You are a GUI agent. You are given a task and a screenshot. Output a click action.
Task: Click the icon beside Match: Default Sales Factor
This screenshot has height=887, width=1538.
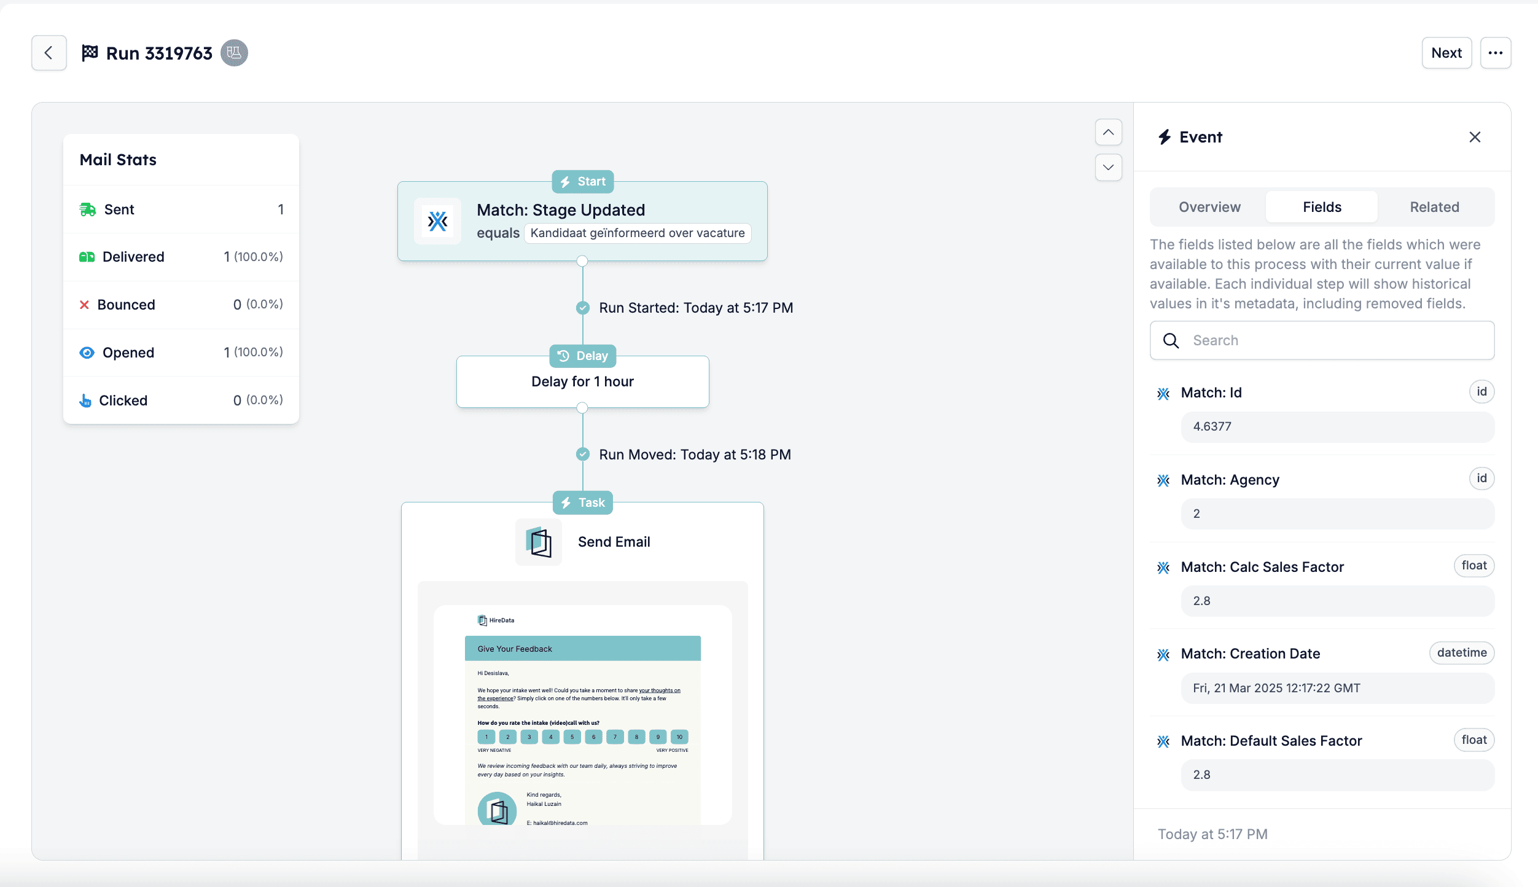click(x=1163, y=741)
